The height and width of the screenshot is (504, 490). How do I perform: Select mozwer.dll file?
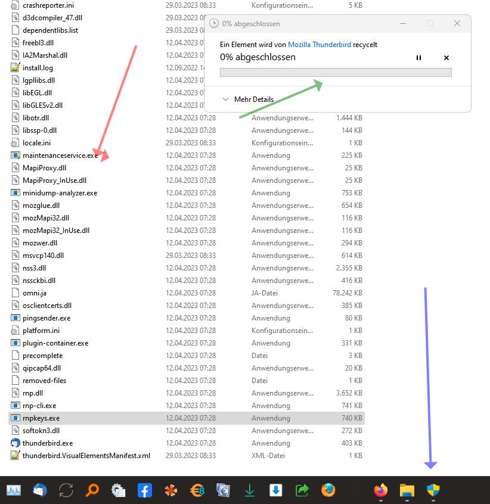(x=40, y=243)
